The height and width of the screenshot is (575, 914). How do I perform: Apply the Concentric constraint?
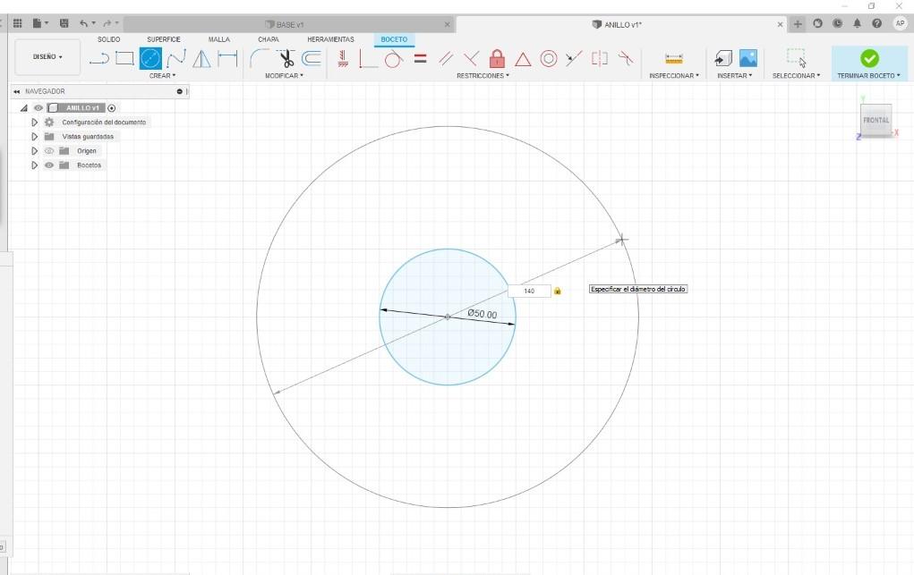click(549, 59)
